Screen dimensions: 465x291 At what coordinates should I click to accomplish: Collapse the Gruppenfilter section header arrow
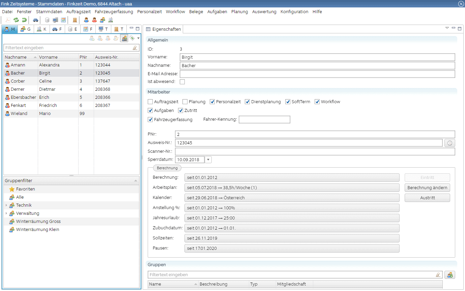point(136,181)
